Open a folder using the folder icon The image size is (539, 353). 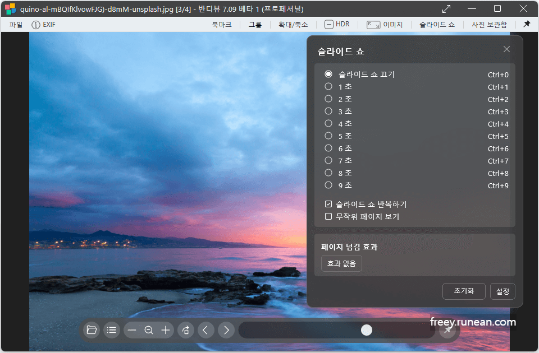pos(92,330)
